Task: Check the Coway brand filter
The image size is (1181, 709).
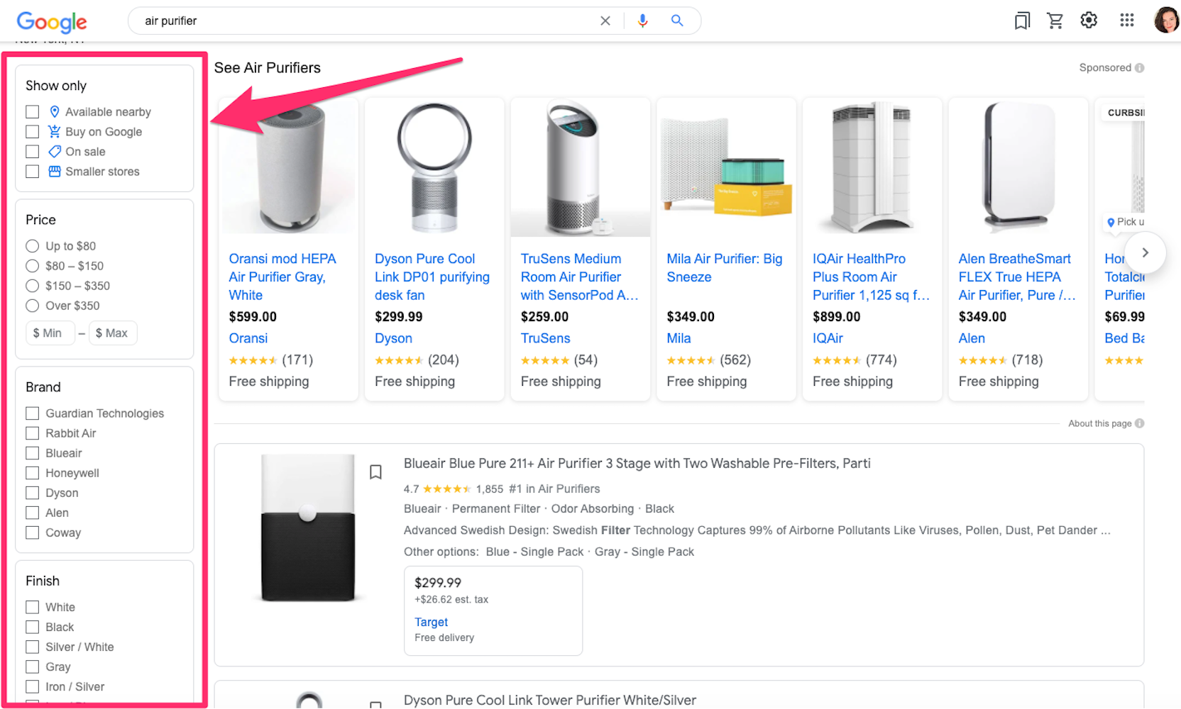Action: tap(33, 532)
